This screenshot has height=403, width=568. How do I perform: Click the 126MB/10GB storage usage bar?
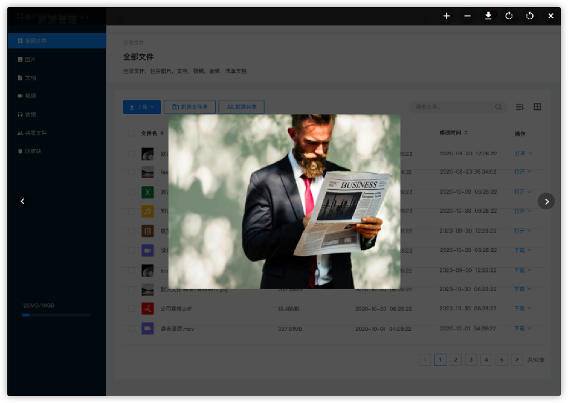tap(56, 315)
